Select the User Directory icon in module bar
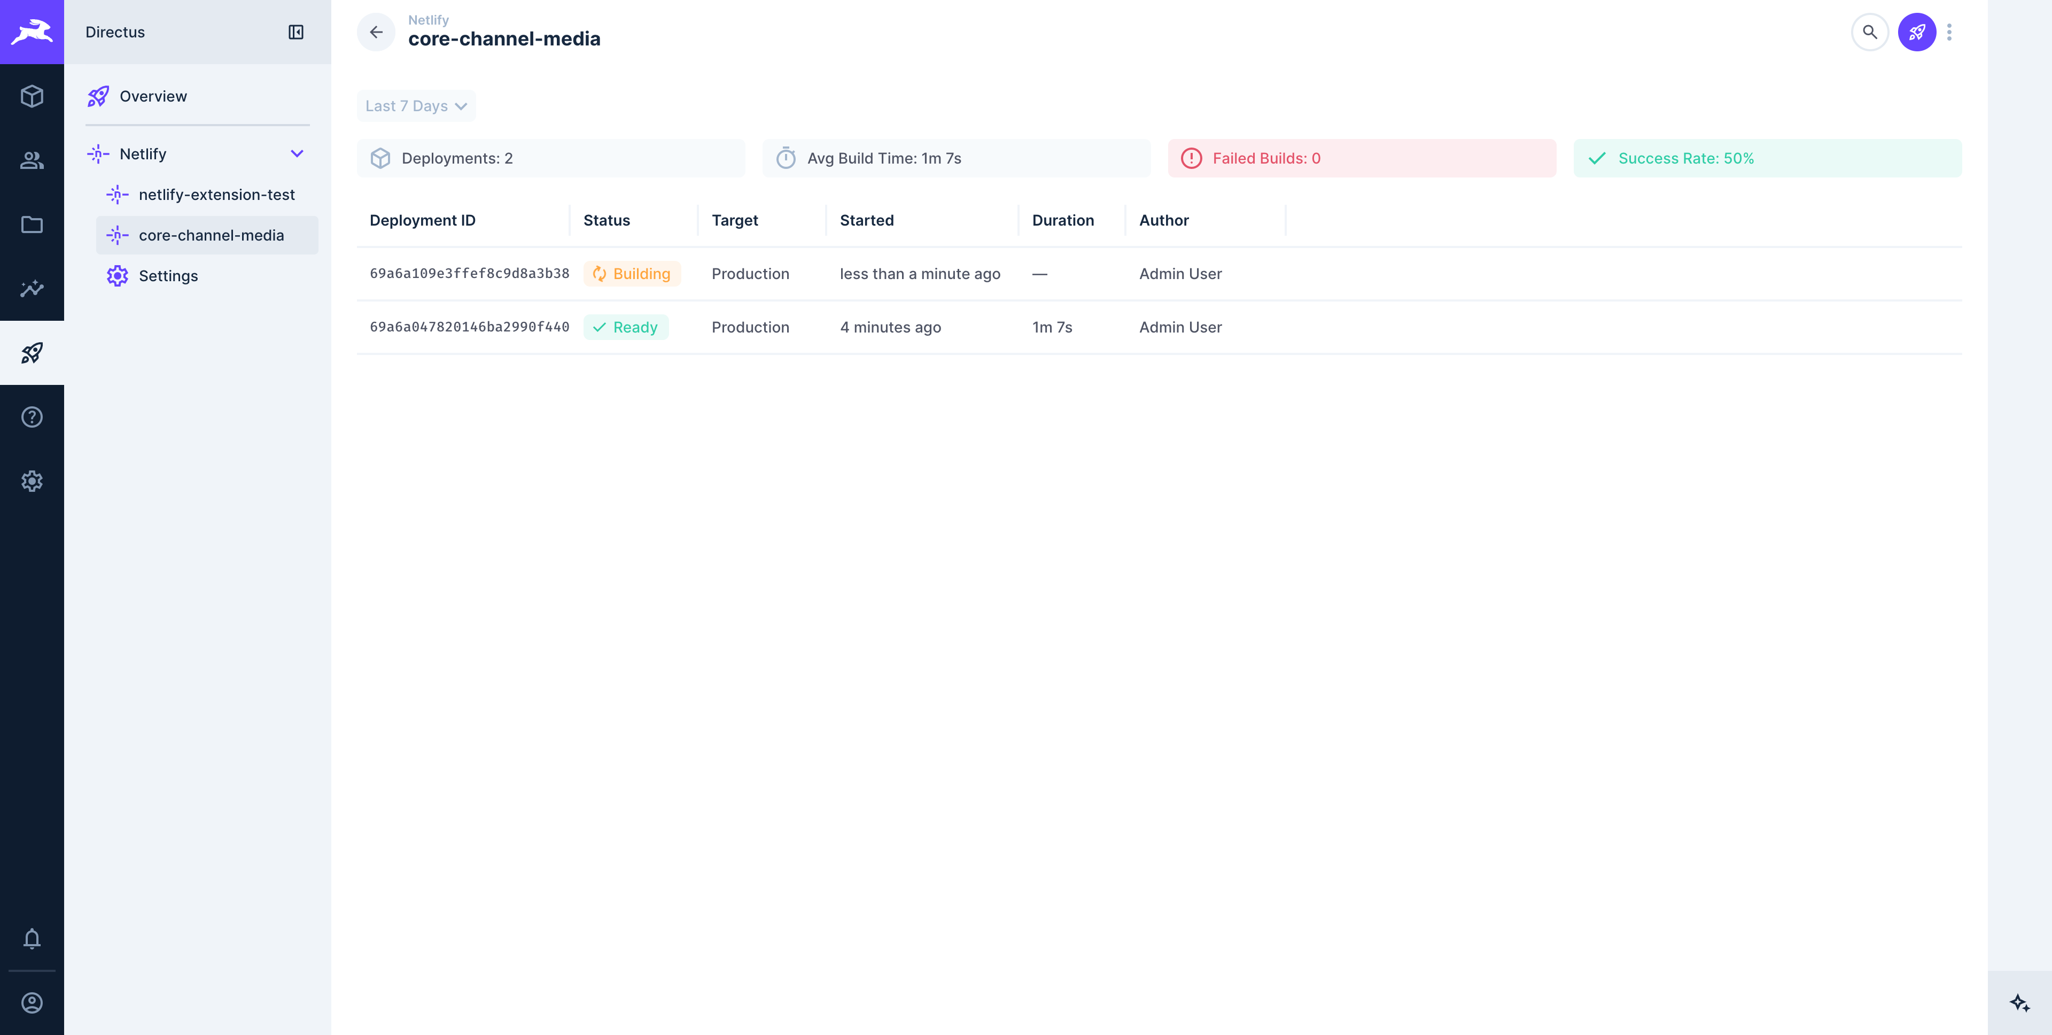 32,160
